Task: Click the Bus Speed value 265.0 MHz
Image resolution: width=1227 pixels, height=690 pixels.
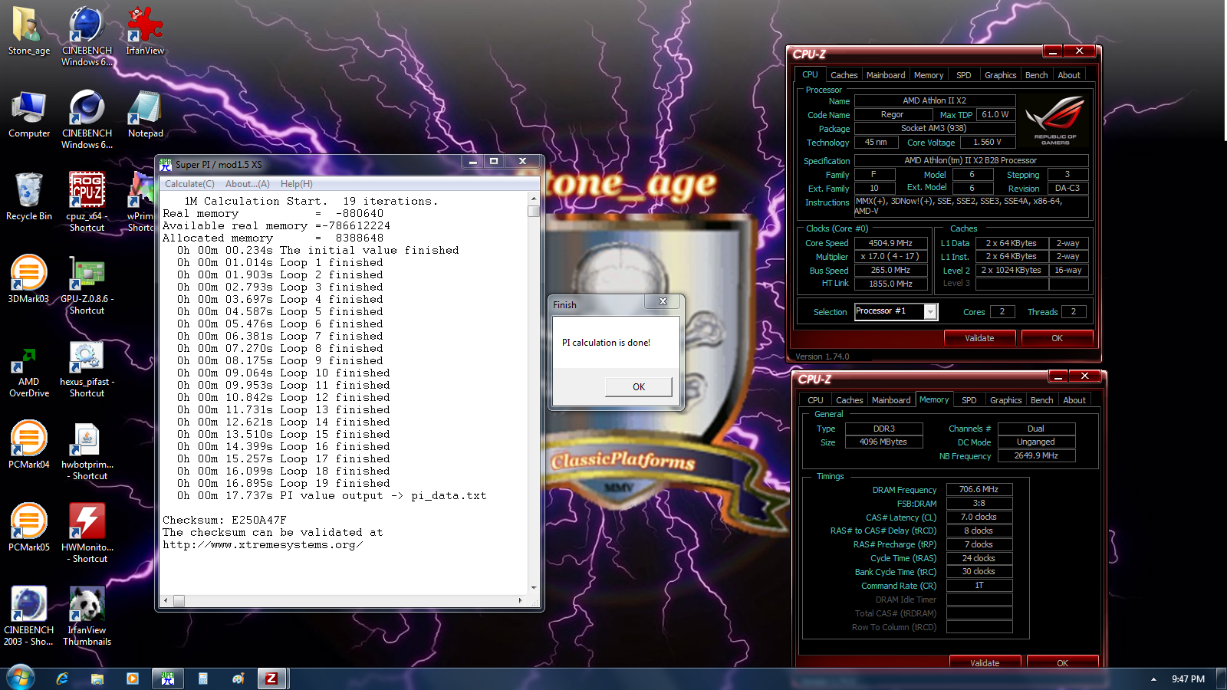Action: coord(890,270)
